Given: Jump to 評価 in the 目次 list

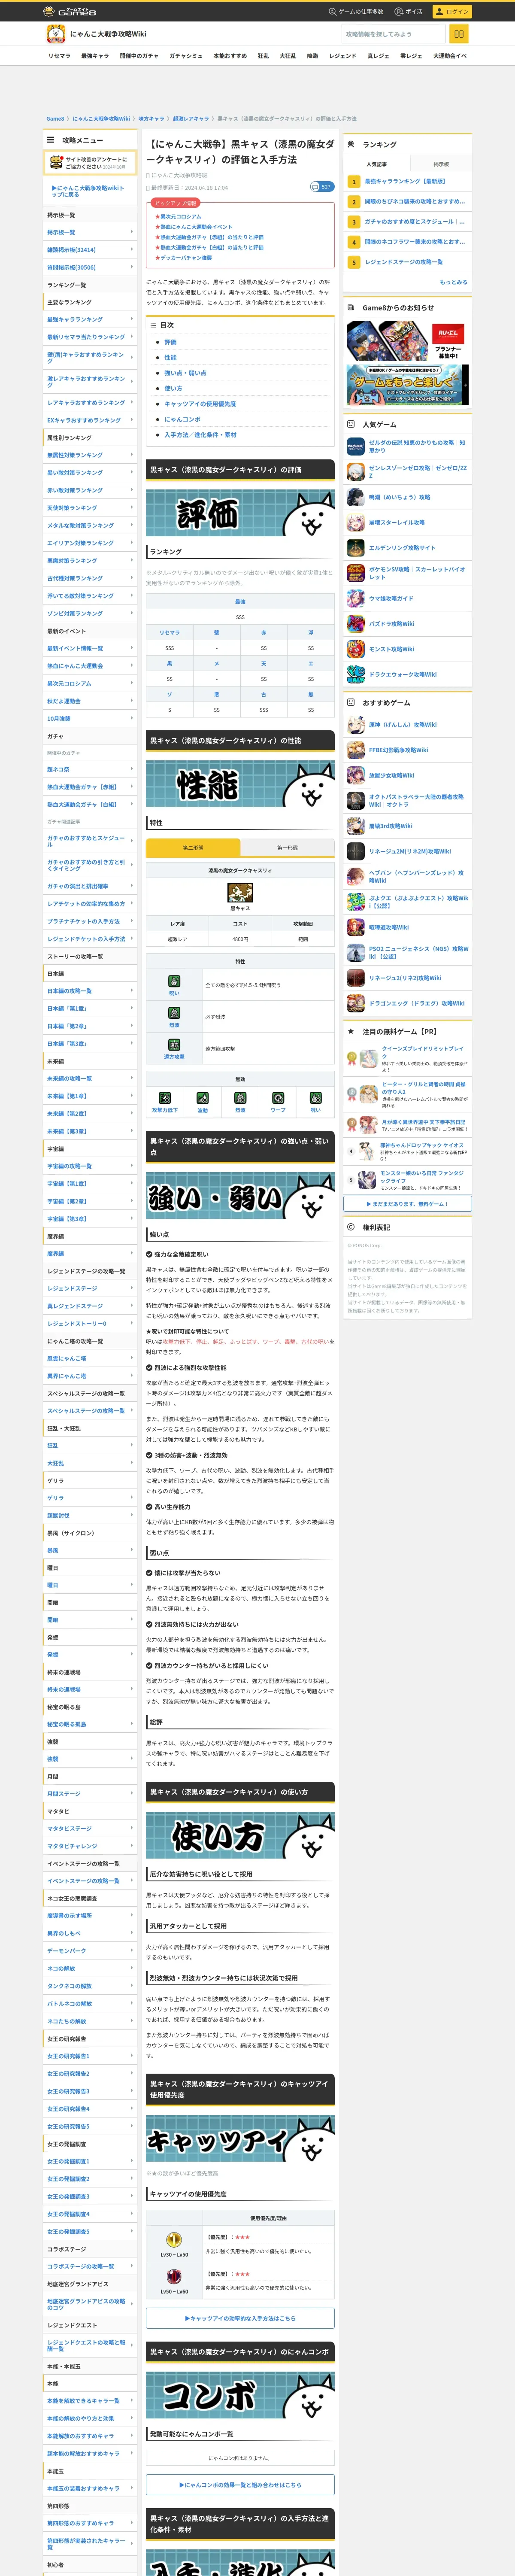Looking at the screenshot, I should pyautogui.click(x=170, y=342).
